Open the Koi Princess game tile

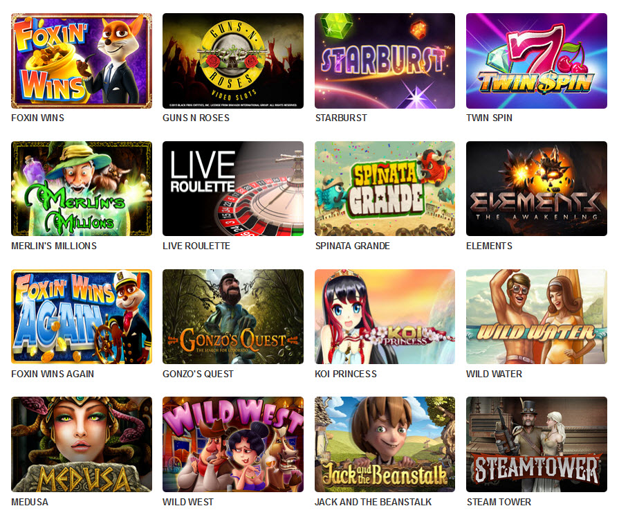click(x=385, y=316)
